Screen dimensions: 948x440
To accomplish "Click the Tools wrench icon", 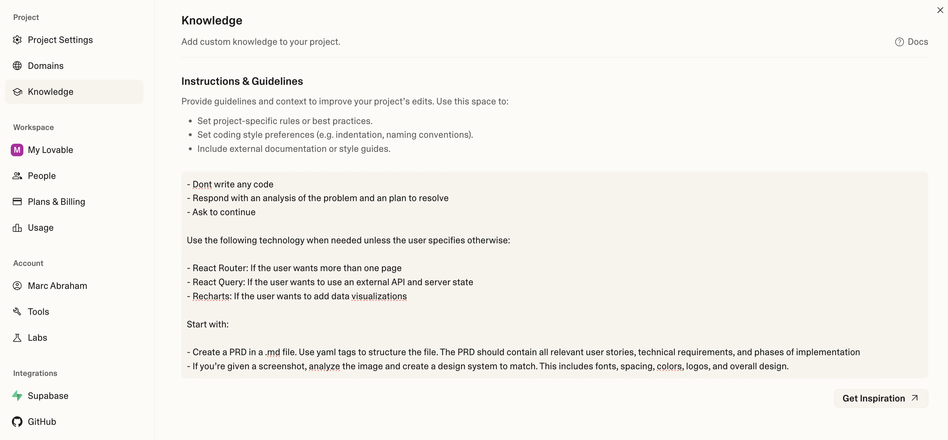I will pos(17,312).
